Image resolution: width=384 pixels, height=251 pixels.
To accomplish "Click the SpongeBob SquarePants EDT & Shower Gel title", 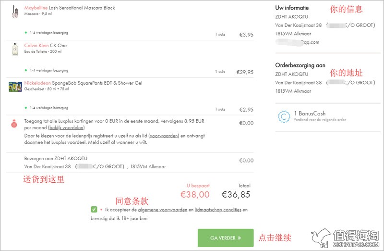I will point(97,83).
